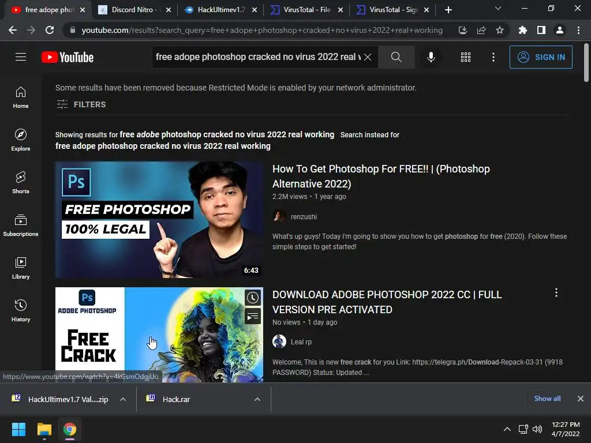This screenshot has height=443, width=591.
Task: Open the YouTube apps grid
Action: (x=466, y=57)
